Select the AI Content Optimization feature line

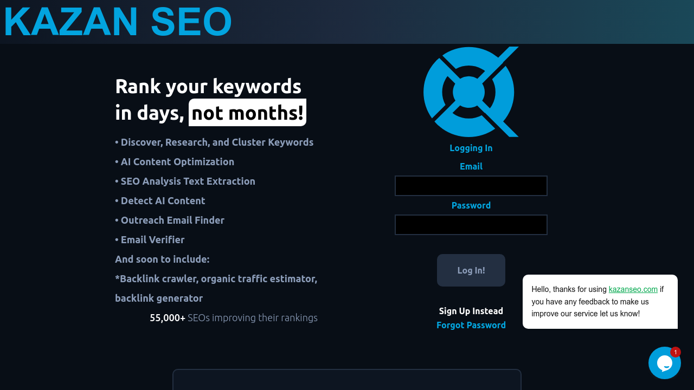[x=175, y=161]
